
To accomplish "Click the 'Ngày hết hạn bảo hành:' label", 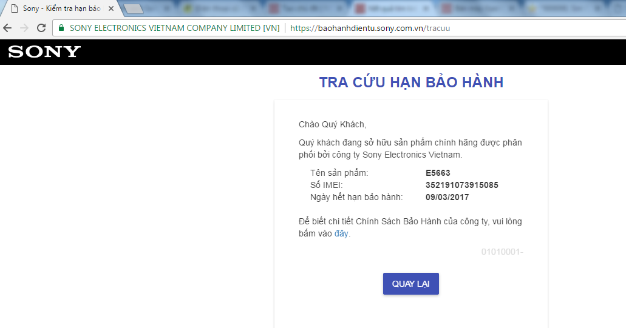I will tap(356, 197).
